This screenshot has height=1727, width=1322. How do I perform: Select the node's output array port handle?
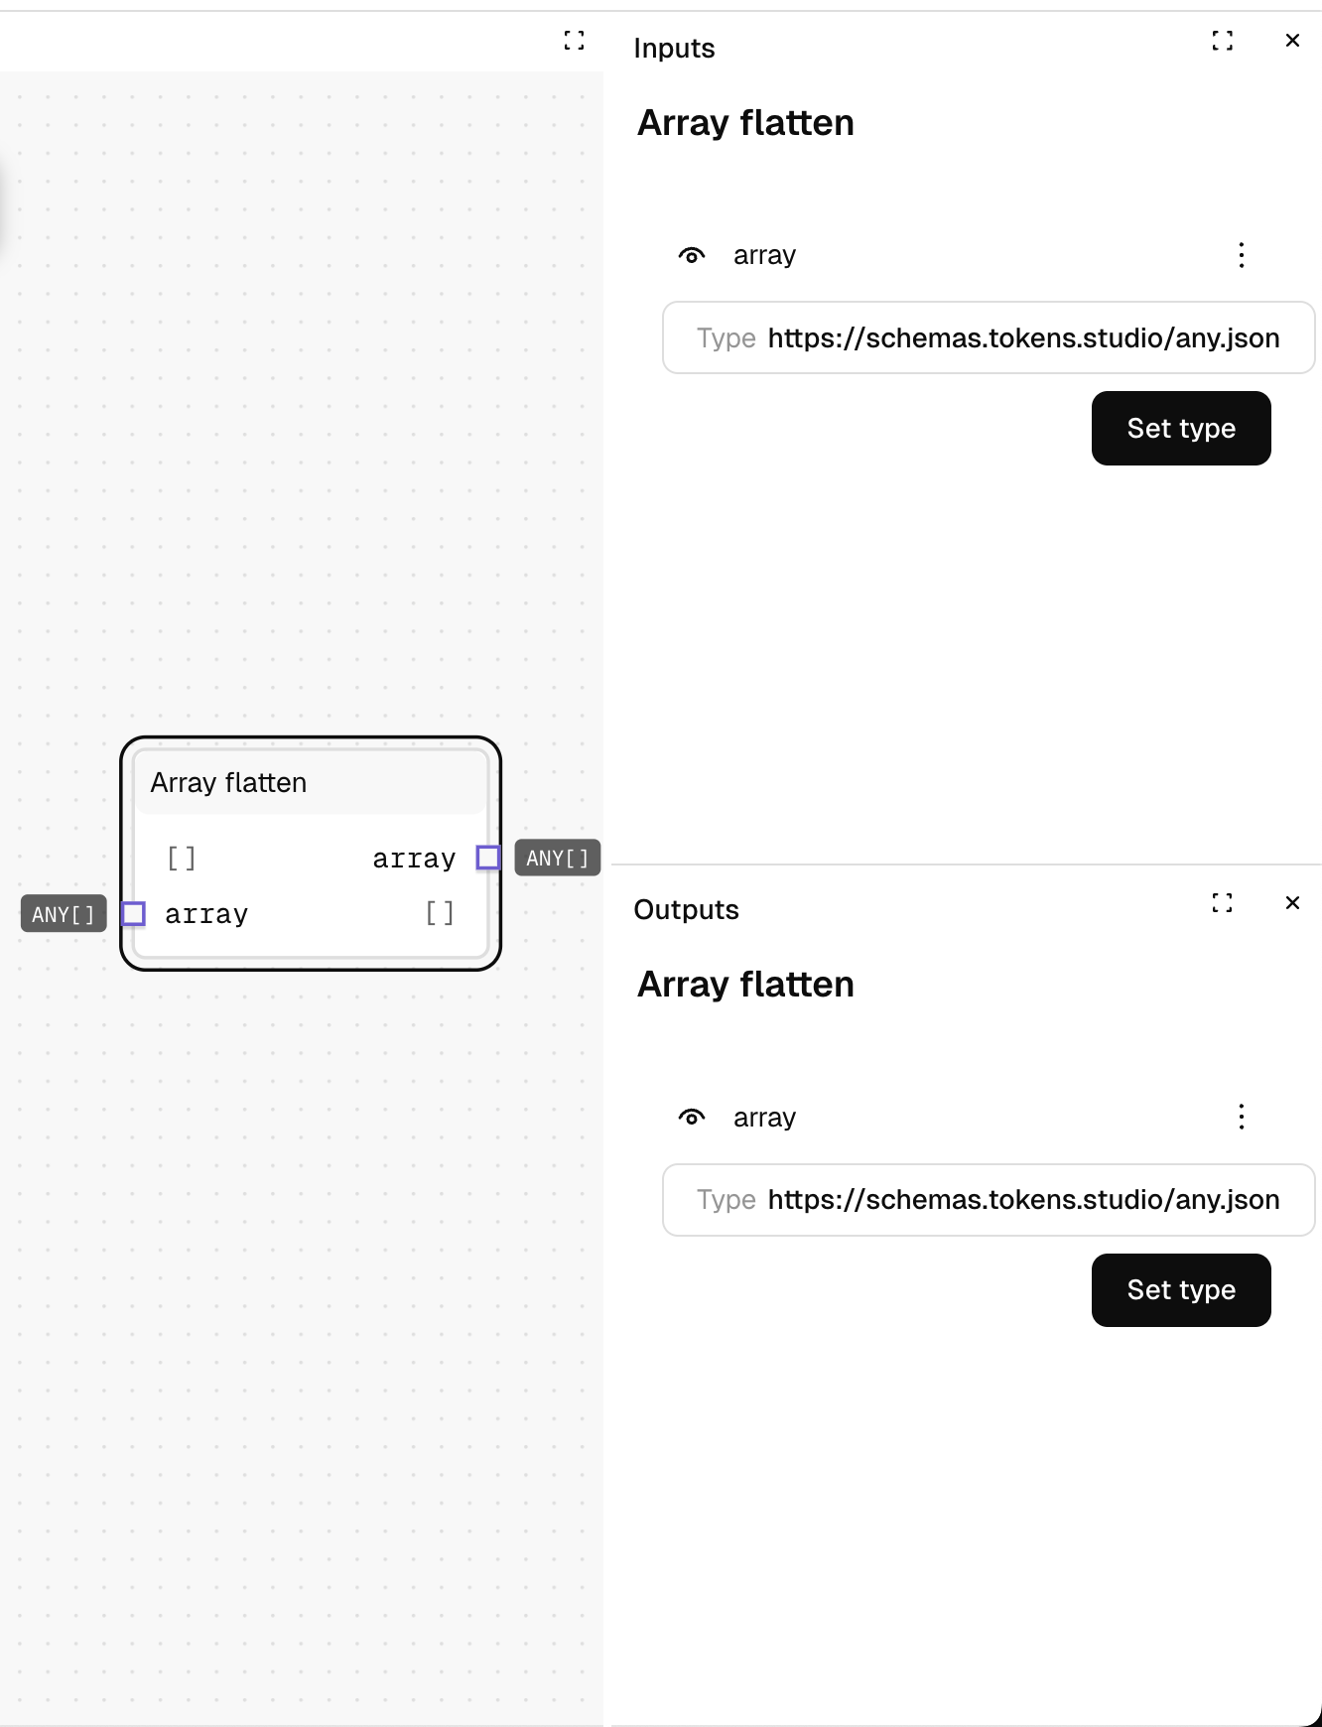coord(488,858)
